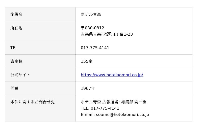
Task: Select the department name 総務部
Action: point(127,102)
